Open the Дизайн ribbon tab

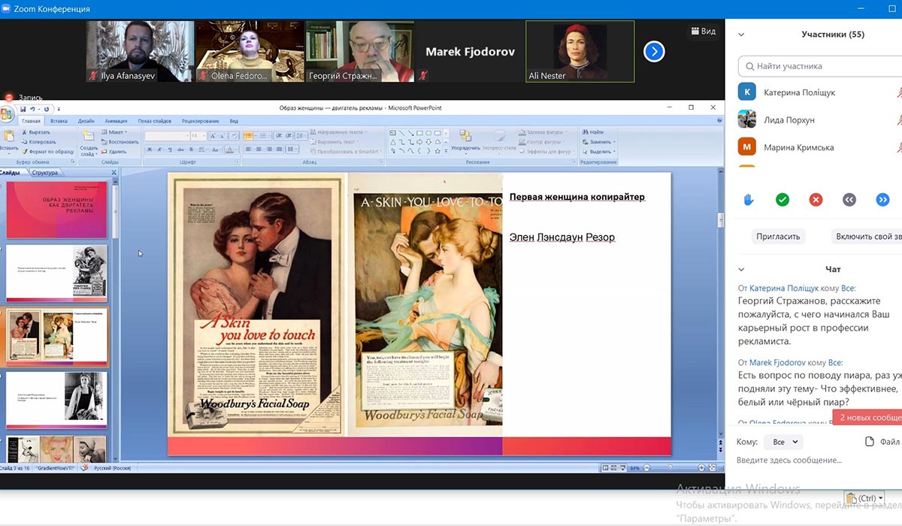86,121
